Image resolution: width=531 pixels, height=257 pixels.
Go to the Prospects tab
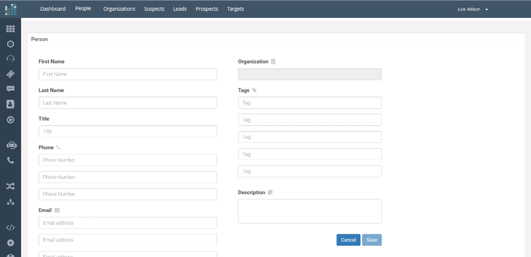point(207,9)
